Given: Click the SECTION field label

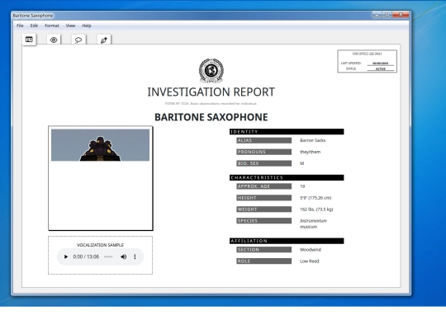Looking at the screenshot, I should 264,250.
